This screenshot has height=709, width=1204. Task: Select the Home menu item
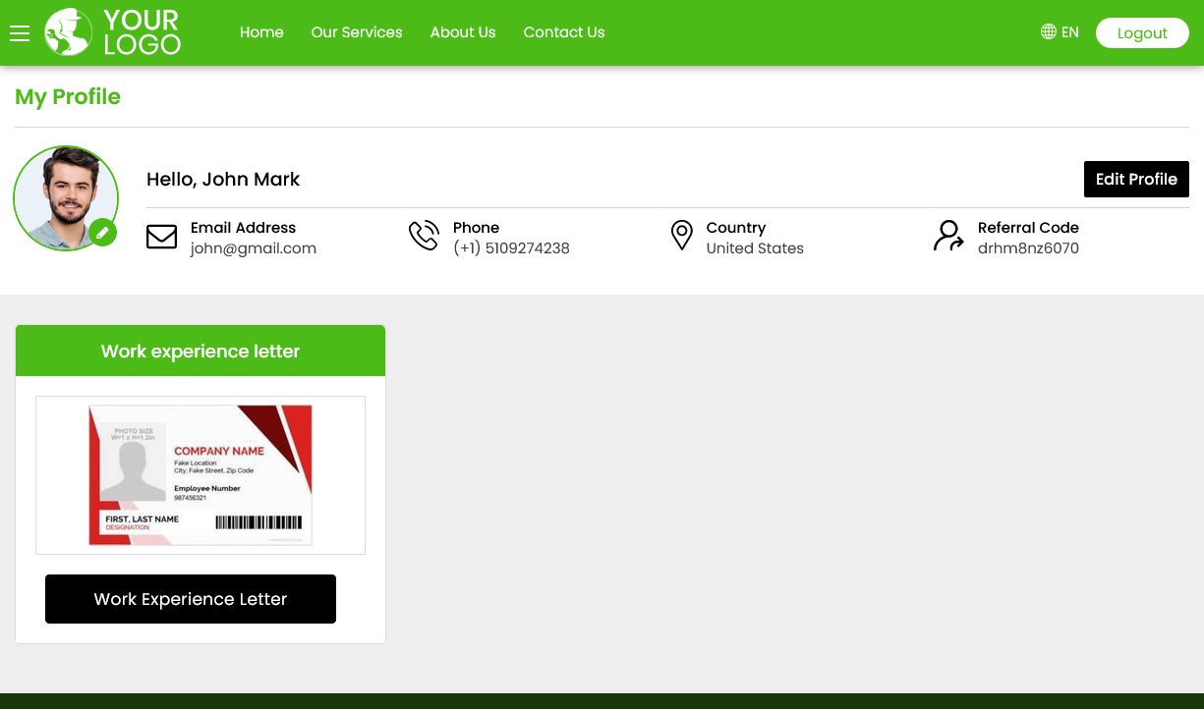[261, 32]
